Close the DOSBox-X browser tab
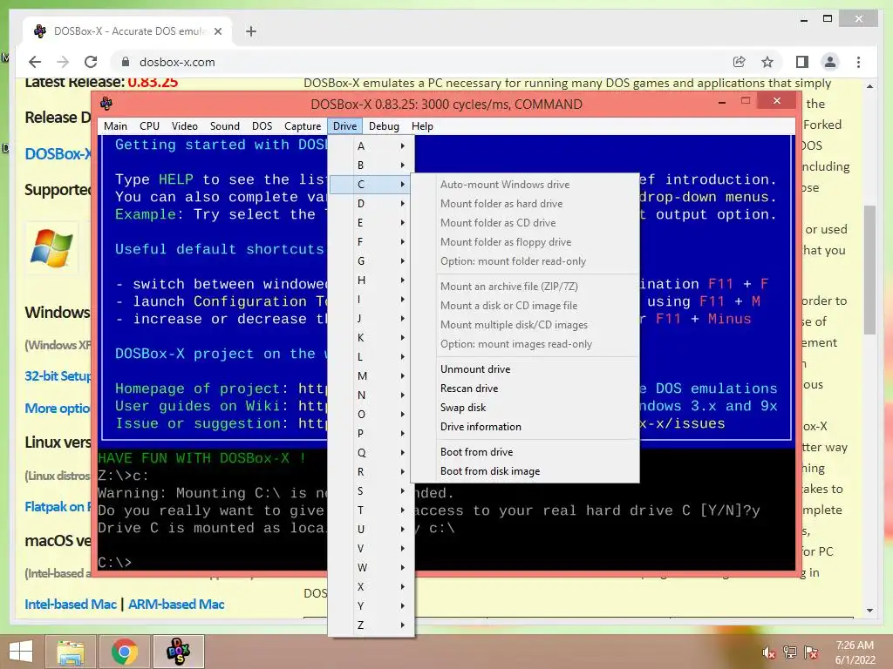 click(217, 31)
